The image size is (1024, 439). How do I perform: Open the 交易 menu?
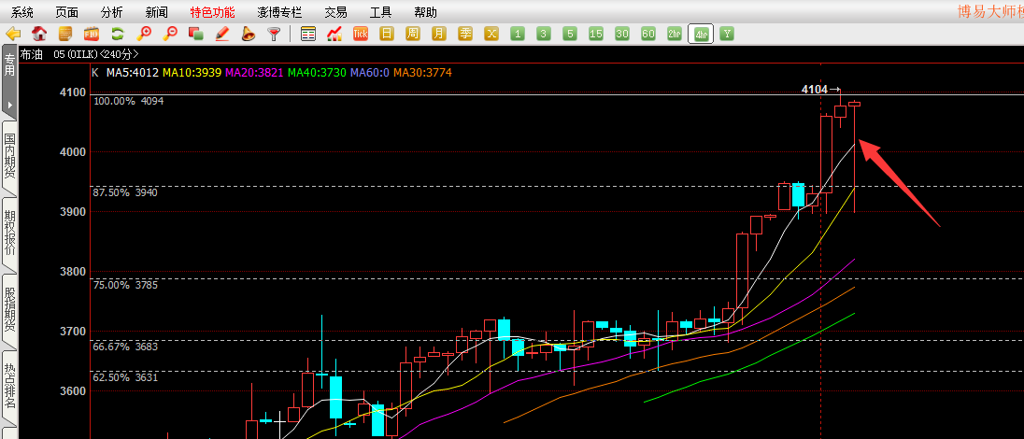tap(335, 12)
